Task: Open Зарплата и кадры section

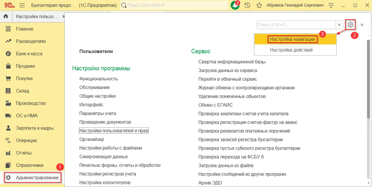Action: 35,128
